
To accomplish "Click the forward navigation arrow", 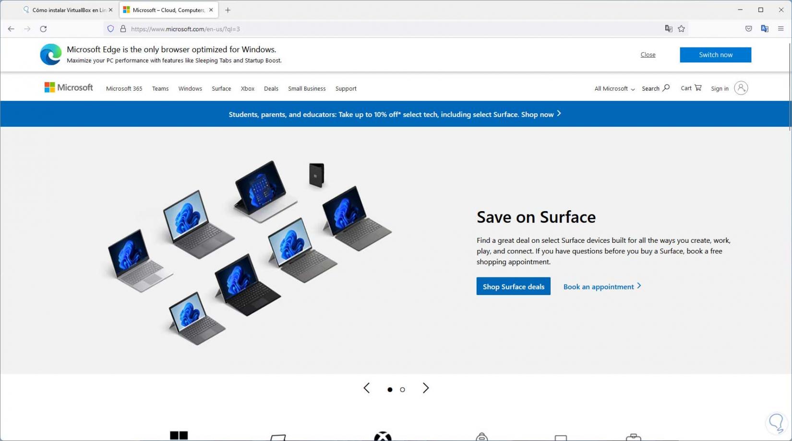I will pos(27,29).
